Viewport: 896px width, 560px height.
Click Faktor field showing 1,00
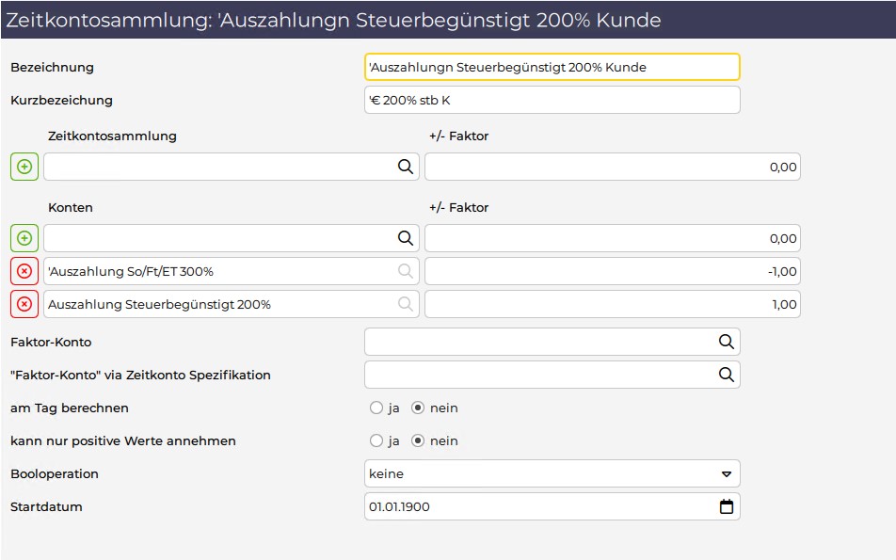pos(613,305)
